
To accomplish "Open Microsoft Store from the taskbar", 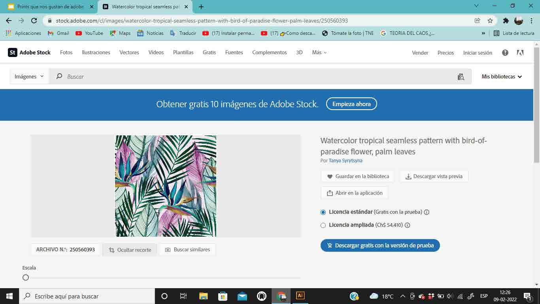I will coord(223,296).
